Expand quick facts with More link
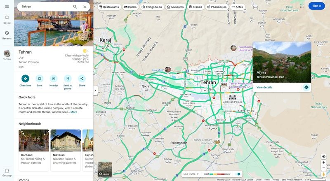This screenshot has height=181, width=330. (x=74, y=112)
